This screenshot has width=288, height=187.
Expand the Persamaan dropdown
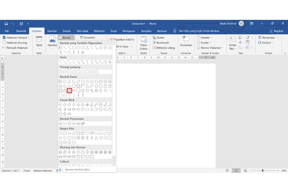[268, 38]
